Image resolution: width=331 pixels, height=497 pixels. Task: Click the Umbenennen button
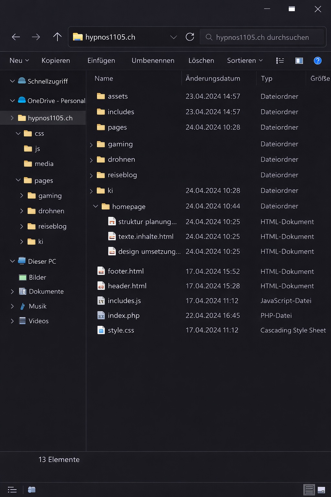pyautogui.click(x=153, y=61)
